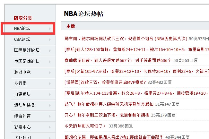The width and height of the screenshot is (209, 139).
Task: Click the 35亮179回复 stats text
Action: point(163,115)
